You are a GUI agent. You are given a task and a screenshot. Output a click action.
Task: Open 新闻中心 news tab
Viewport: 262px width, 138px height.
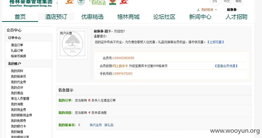click(x=200, y=17)
